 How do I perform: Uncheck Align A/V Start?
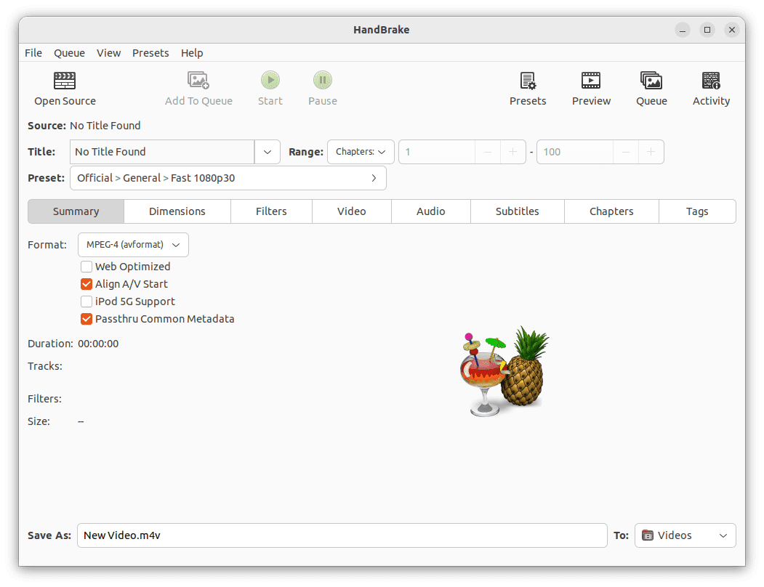pyautogui.click(x=87, y=284)
